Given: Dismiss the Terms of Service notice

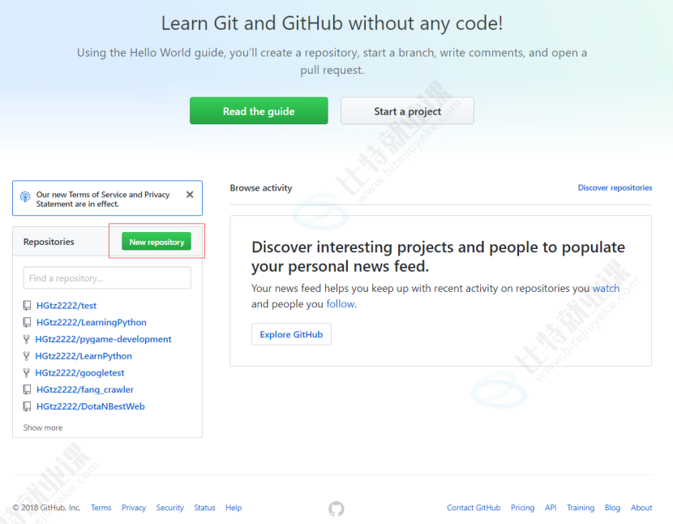Looking at the screenshot, I should 190,195.
